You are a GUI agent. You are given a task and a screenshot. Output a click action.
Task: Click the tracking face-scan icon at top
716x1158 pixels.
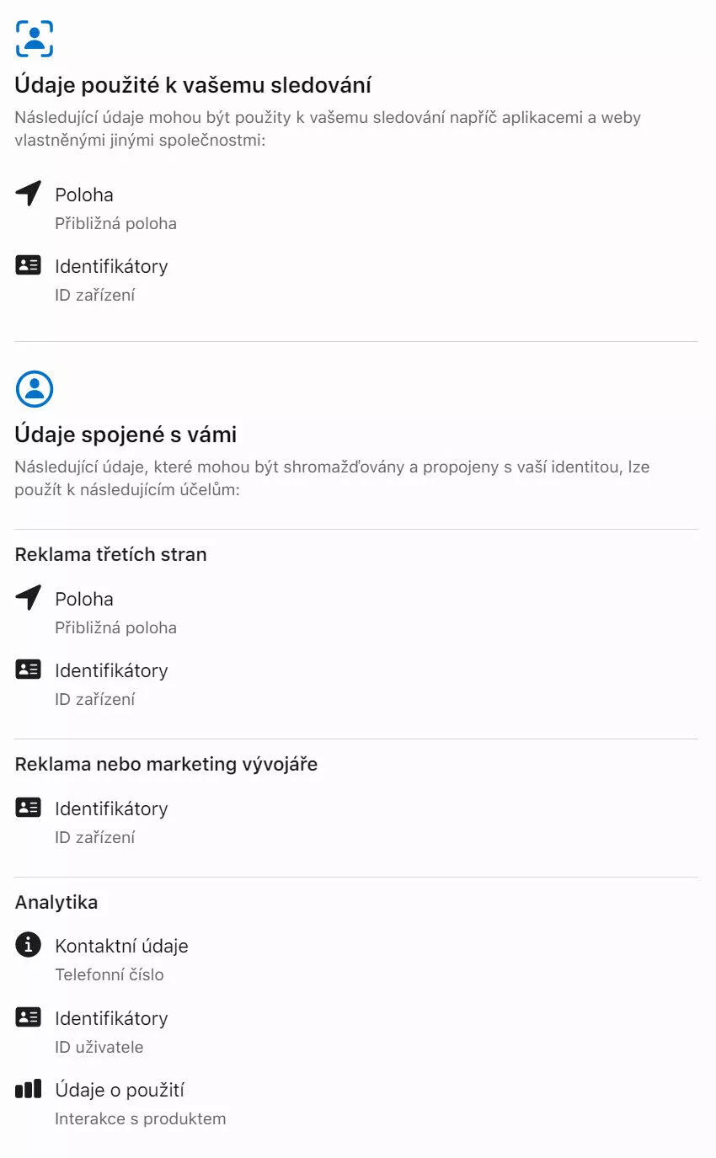click(x=35, y=39)
